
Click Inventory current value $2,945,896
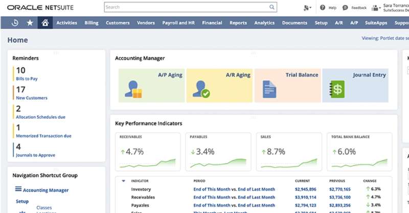pyautogui.click(x=305, y=189)
